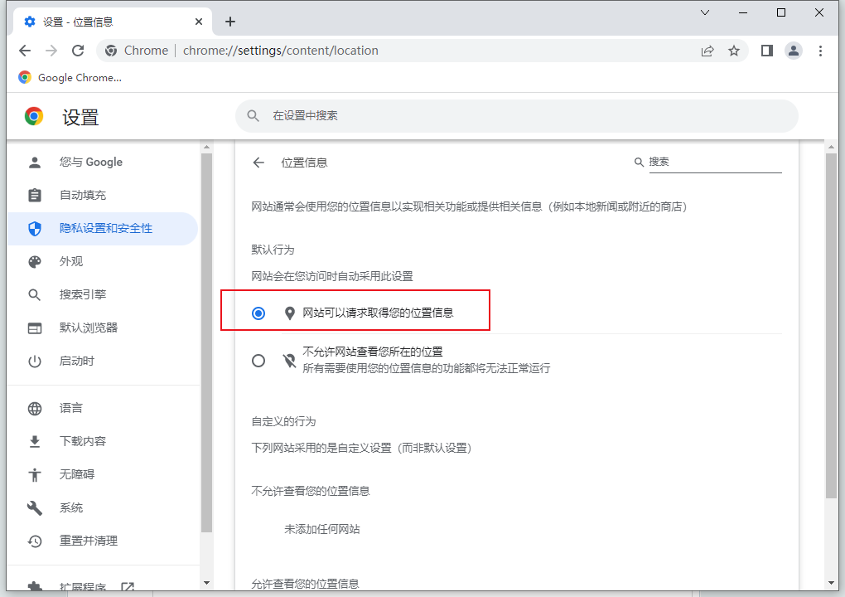
Task: Click the address bar URL
Action: pyautogui.click(x=280, y=51)
